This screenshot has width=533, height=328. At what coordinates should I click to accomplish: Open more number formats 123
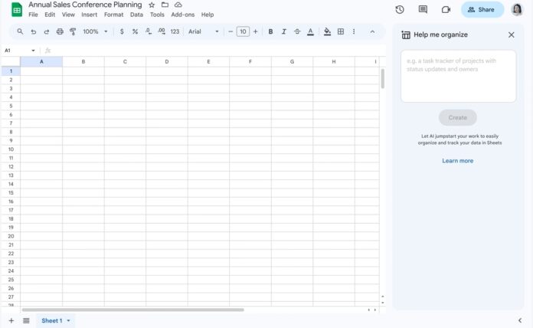tap(175, 31)
